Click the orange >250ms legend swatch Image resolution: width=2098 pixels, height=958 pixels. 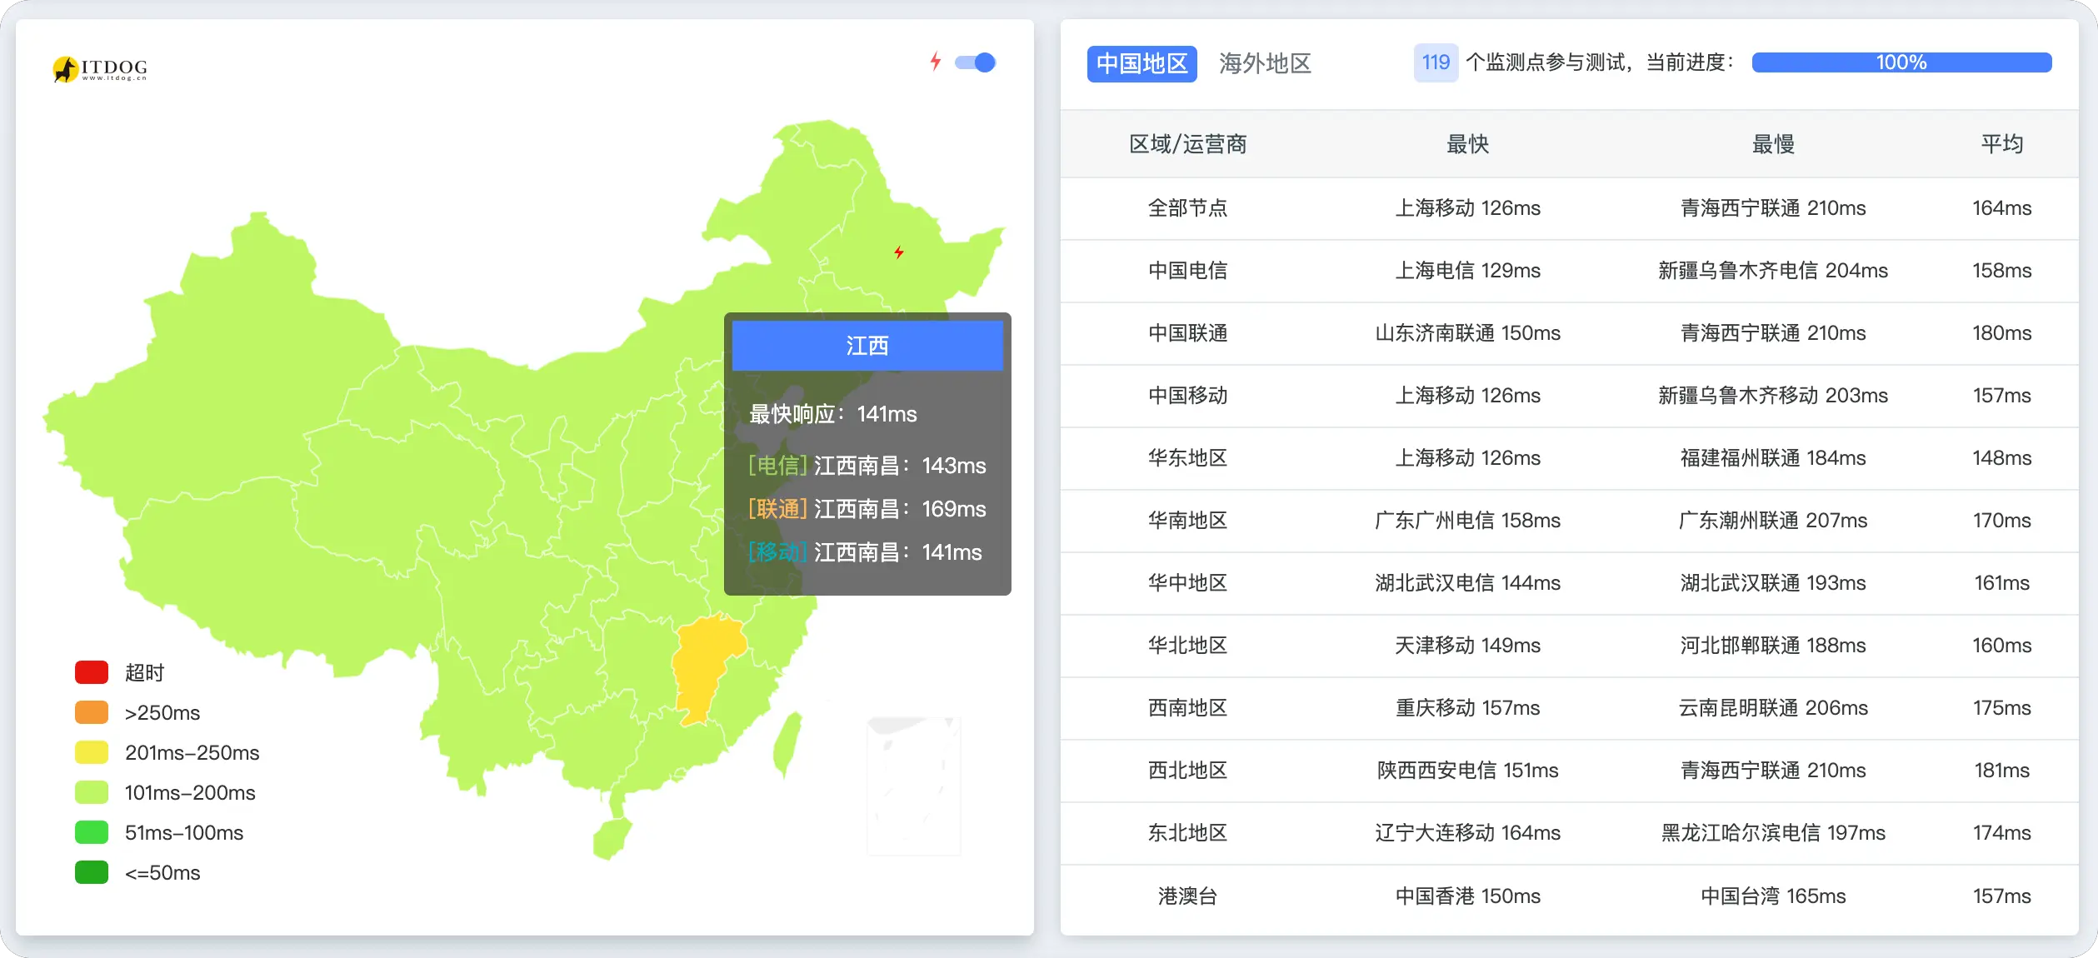tap(92, 712)
